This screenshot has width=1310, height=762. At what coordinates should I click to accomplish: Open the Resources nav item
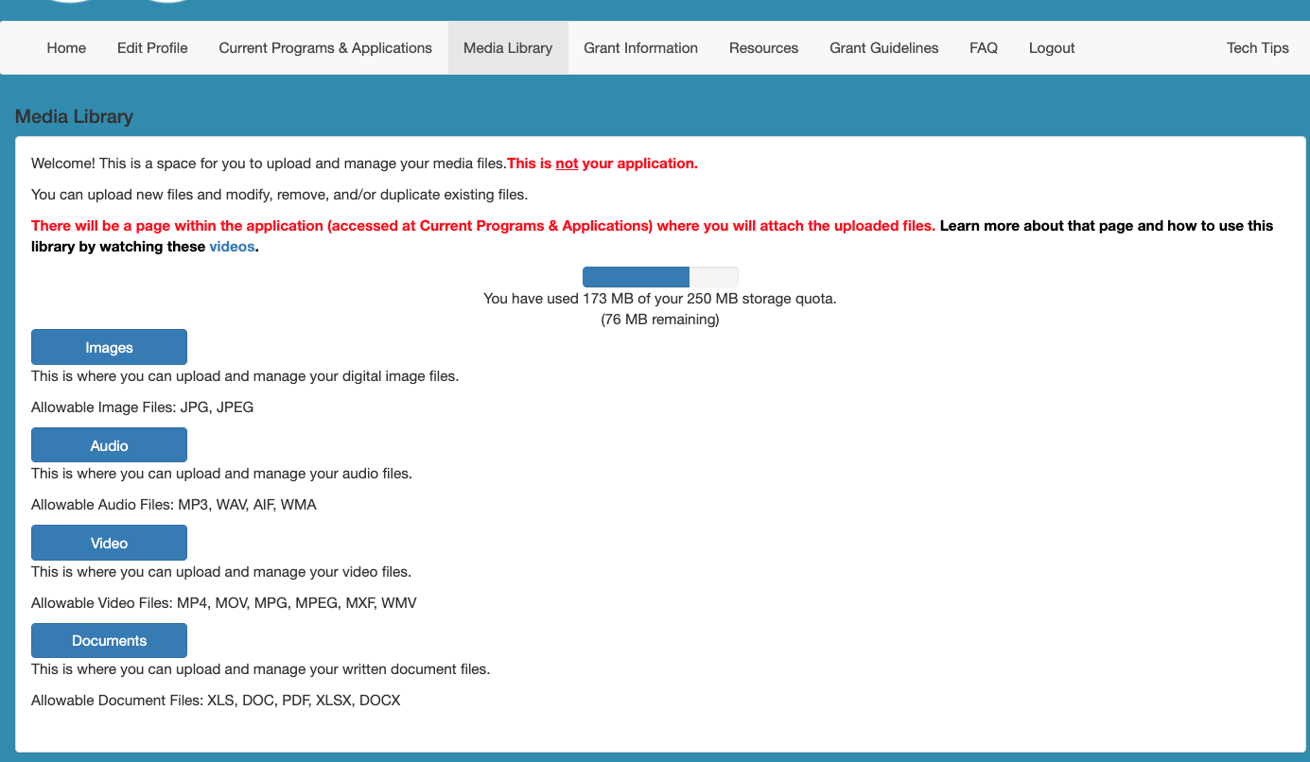click(x=763, y=48)
